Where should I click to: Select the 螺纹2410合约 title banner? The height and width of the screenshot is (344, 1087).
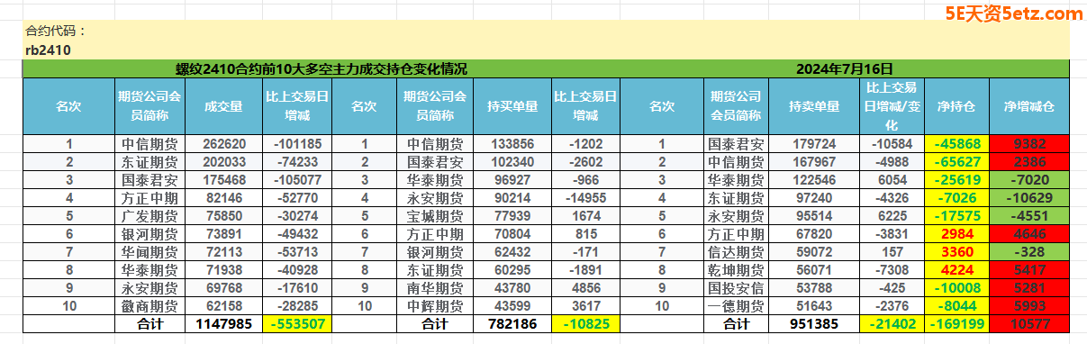pos(322,68)
